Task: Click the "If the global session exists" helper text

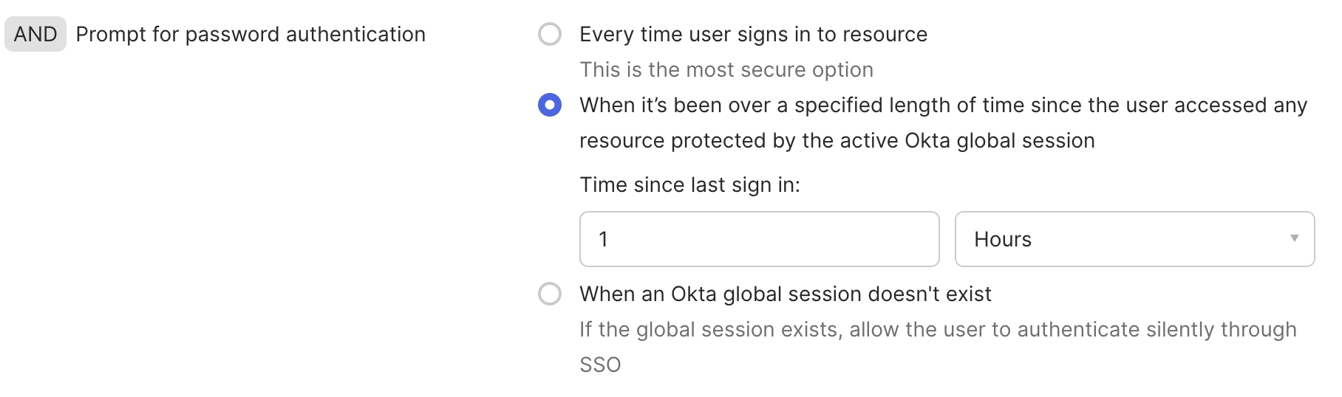Action: (x=937, y=329)
